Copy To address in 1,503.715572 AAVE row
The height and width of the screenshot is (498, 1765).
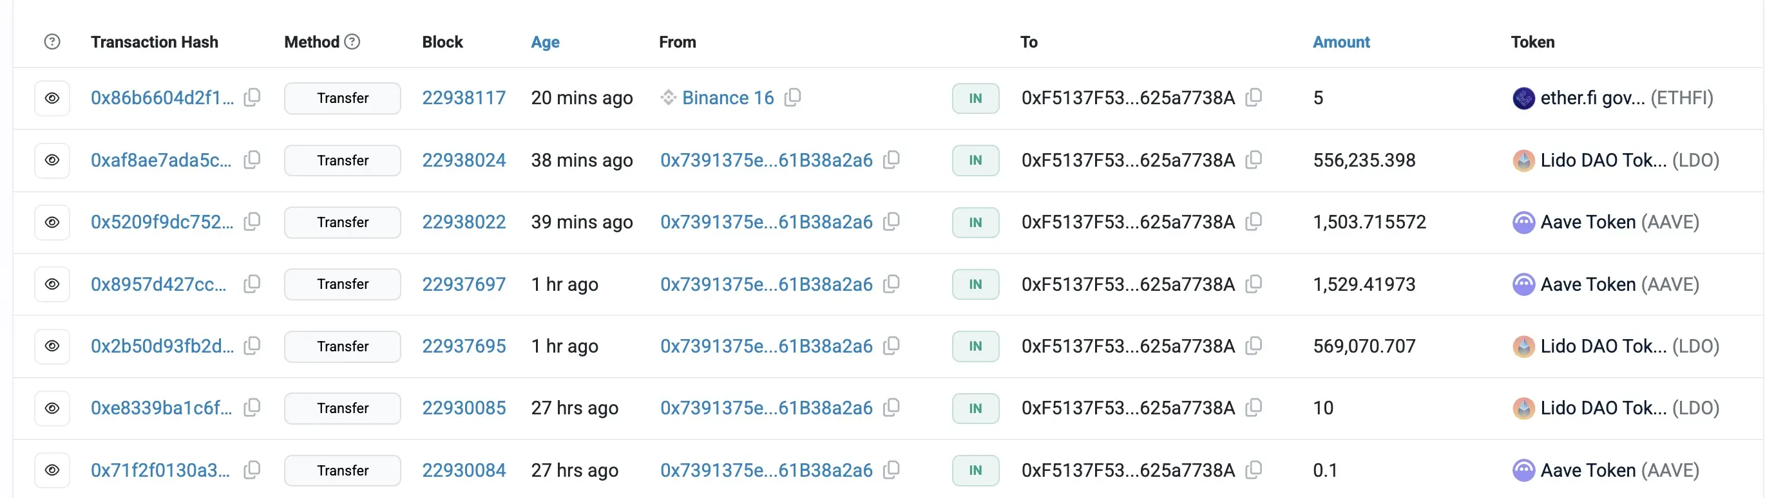pos(1254,221)
